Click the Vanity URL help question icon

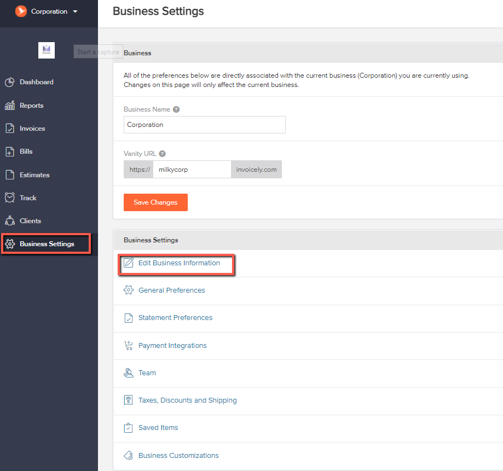[x=163, y=154]
